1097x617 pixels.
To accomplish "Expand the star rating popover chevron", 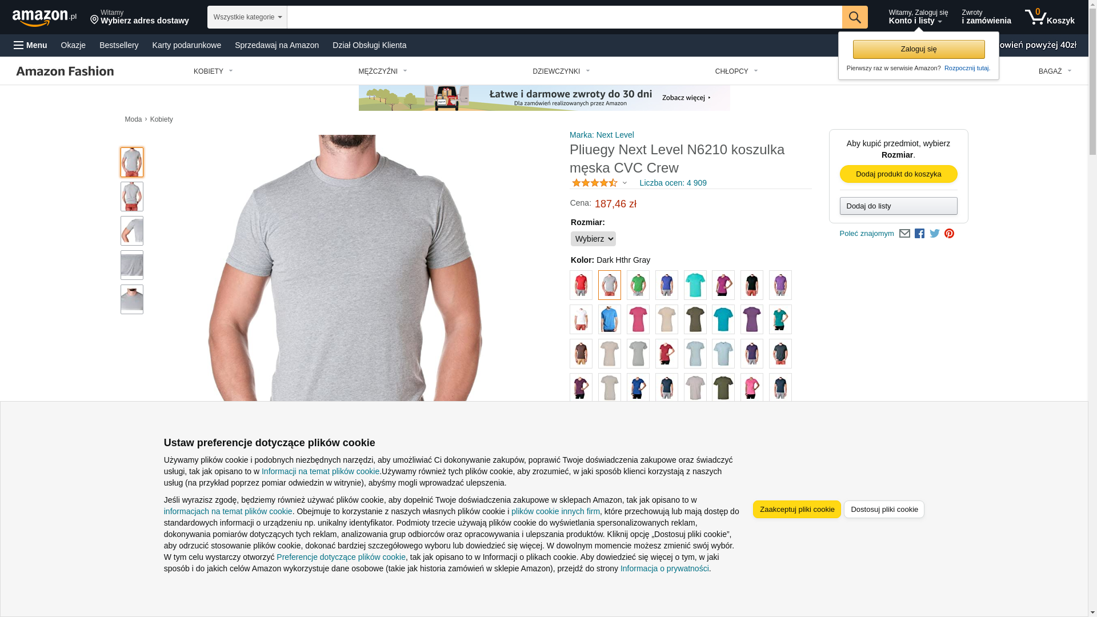I will (624, 183).
